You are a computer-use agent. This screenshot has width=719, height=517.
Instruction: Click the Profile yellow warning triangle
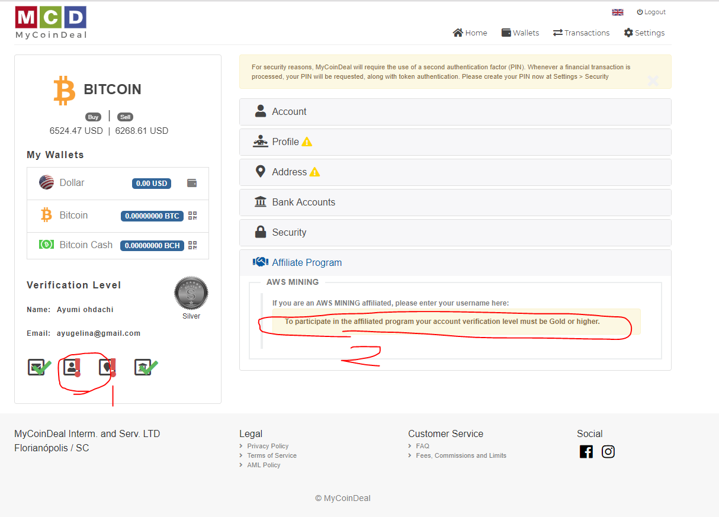307,142
